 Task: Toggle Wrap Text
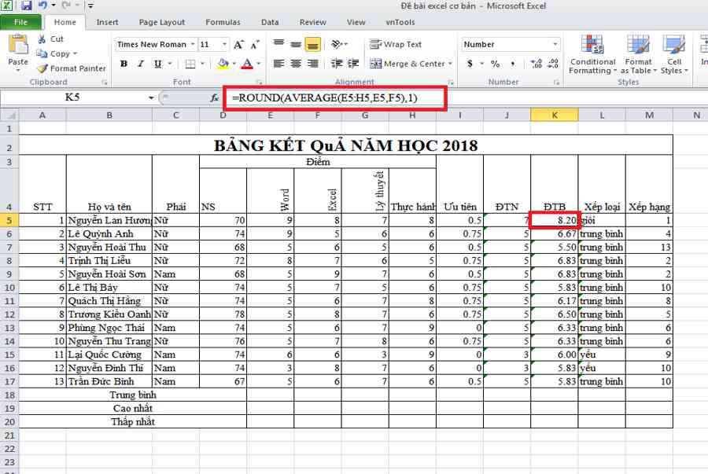pos(396,44)
